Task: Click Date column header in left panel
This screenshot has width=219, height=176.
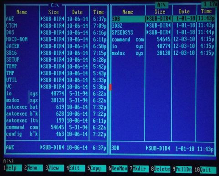Action: (x=78, y=12)
